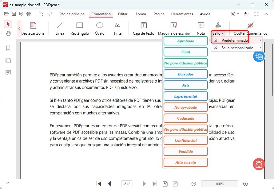Viewport: 274px width, 189px height.
Task: Switch to the hand panning tool
Action: coord(8,33)
